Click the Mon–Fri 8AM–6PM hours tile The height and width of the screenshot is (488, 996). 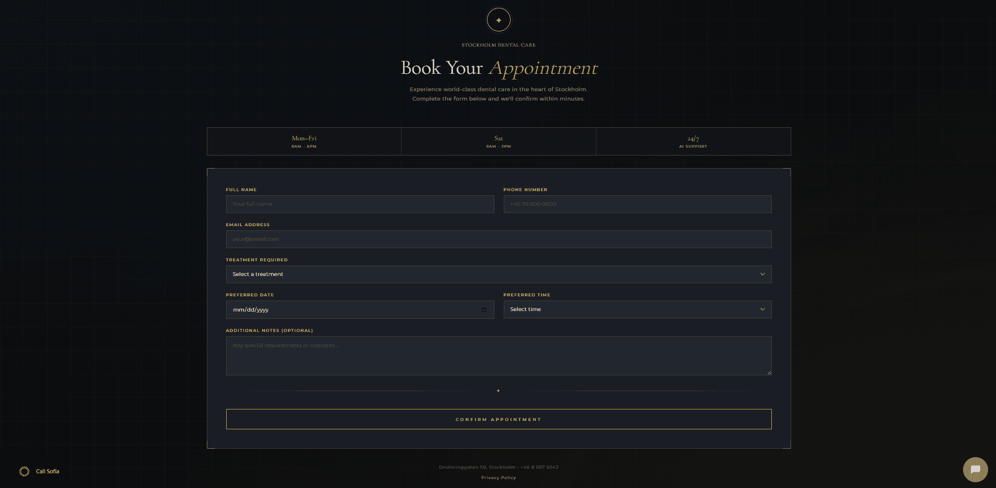(304, 141)
